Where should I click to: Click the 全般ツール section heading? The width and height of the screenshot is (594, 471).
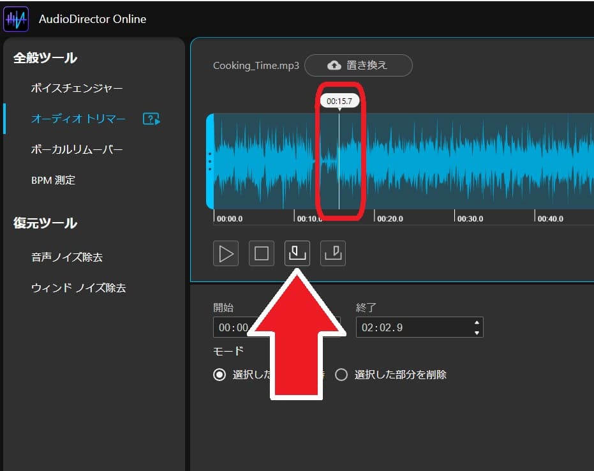[45, 58]
